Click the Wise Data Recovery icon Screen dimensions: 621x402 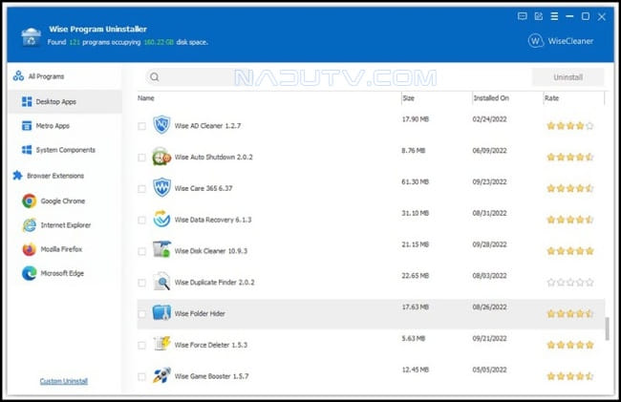click(161, 219)
